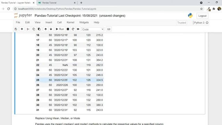Close the Pandas Tutorial browser tab
This screenshot has height=125, width=222.
click(75, 3)
